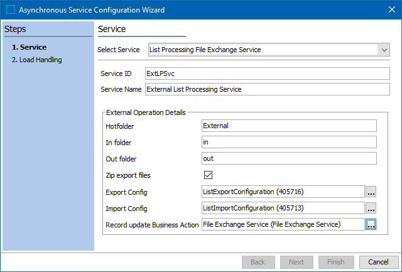Image resolution: width=402 pixels, height=272 pixels.
Task: Open the Export Config browse ellipsis button
Action: click(x=371, y=192)
